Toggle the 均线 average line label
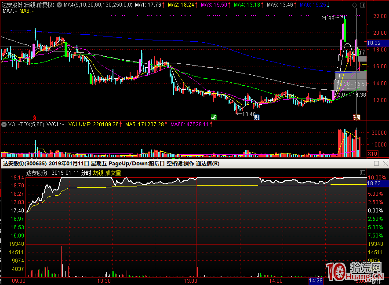The width and height of the screenshot is (389, 285). (98, 173)
